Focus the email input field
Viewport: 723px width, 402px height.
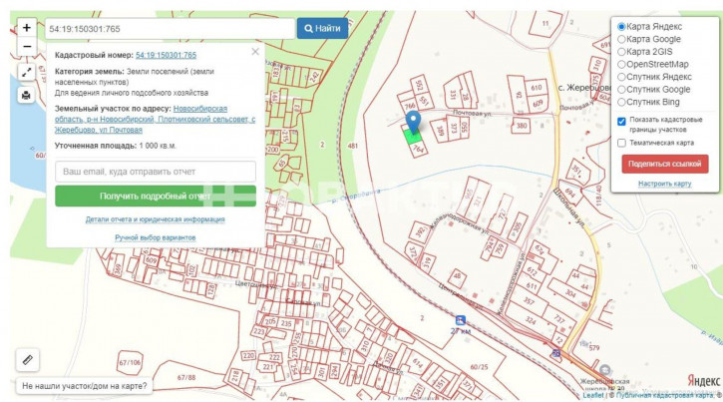tap(156, 172)
